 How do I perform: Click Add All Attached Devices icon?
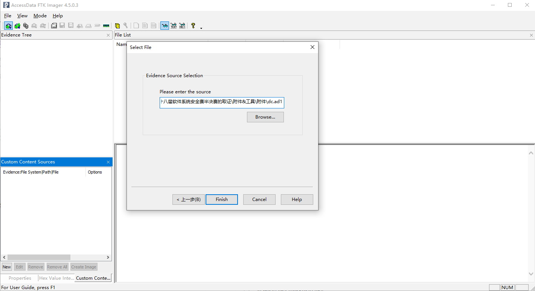click(17, 26)
